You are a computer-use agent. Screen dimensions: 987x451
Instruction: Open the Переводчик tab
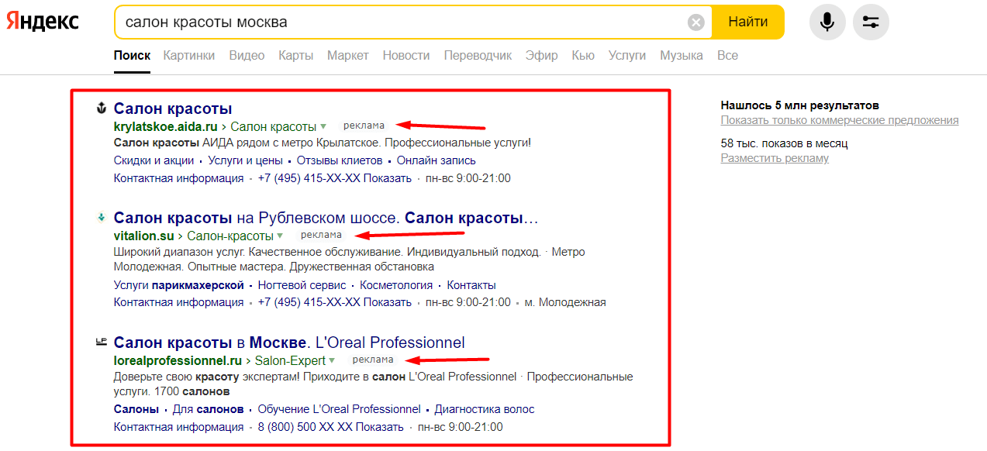coord(478,56)
